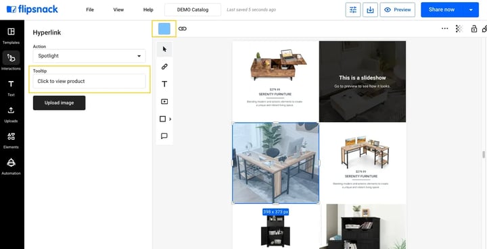Select the arrow pointer tool

pyautogui.click(x=164, y=49)
